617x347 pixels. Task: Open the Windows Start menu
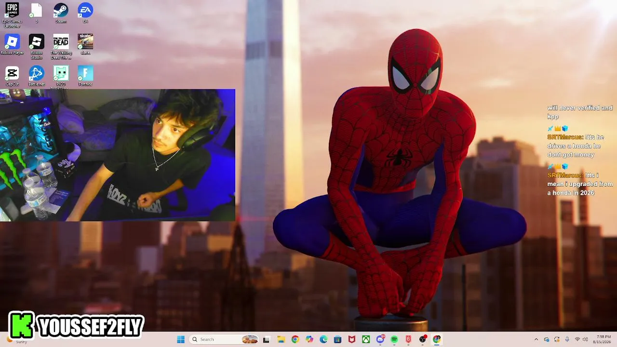pyautogui.click(x=181, y=339)
